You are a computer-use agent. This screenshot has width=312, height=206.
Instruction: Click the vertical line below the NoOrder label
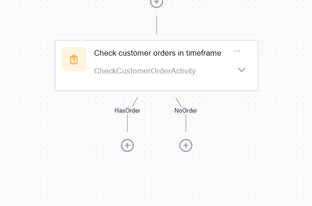pos(186,123)
